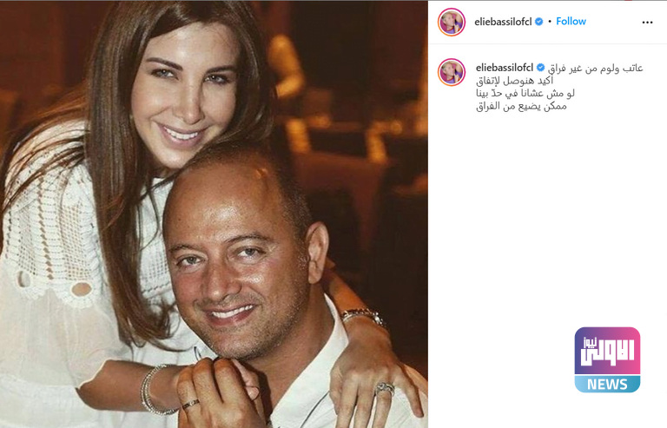
Task: Click the verified badge beside the header username
Action: click(539, 22)
